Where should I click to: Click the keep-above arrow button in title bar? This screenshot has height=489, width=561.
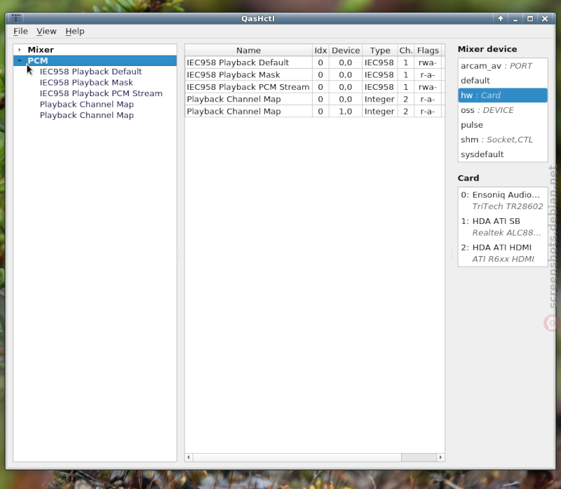501,19
